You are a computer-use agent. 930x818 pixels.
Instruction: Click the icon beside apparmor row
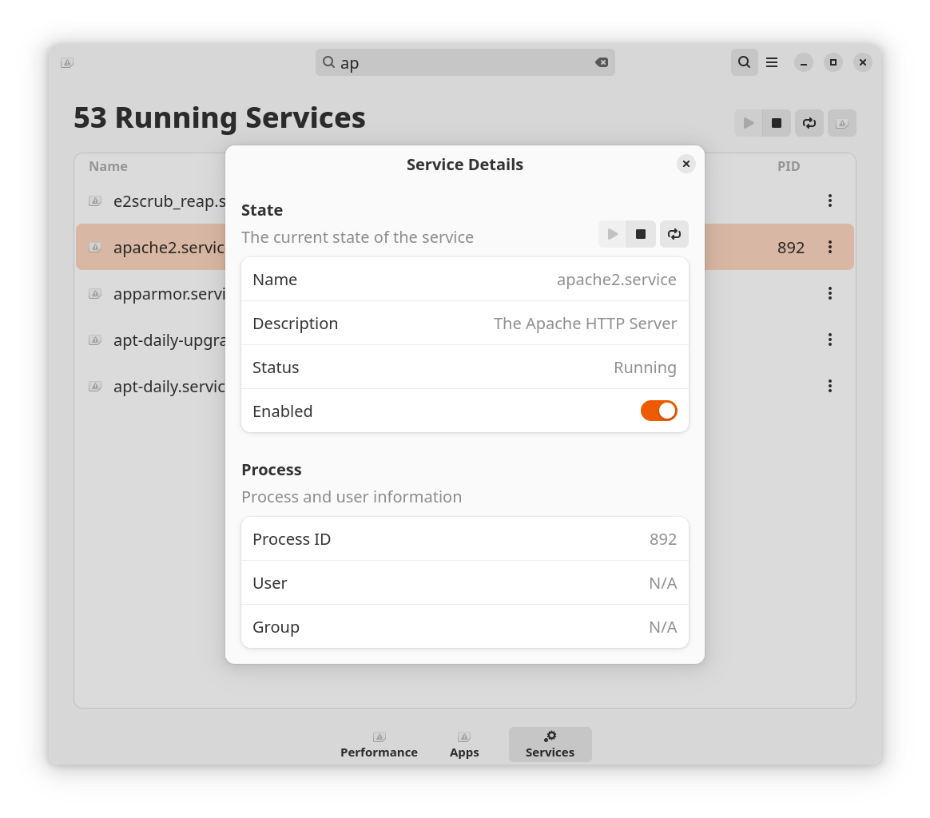[95, 293]
